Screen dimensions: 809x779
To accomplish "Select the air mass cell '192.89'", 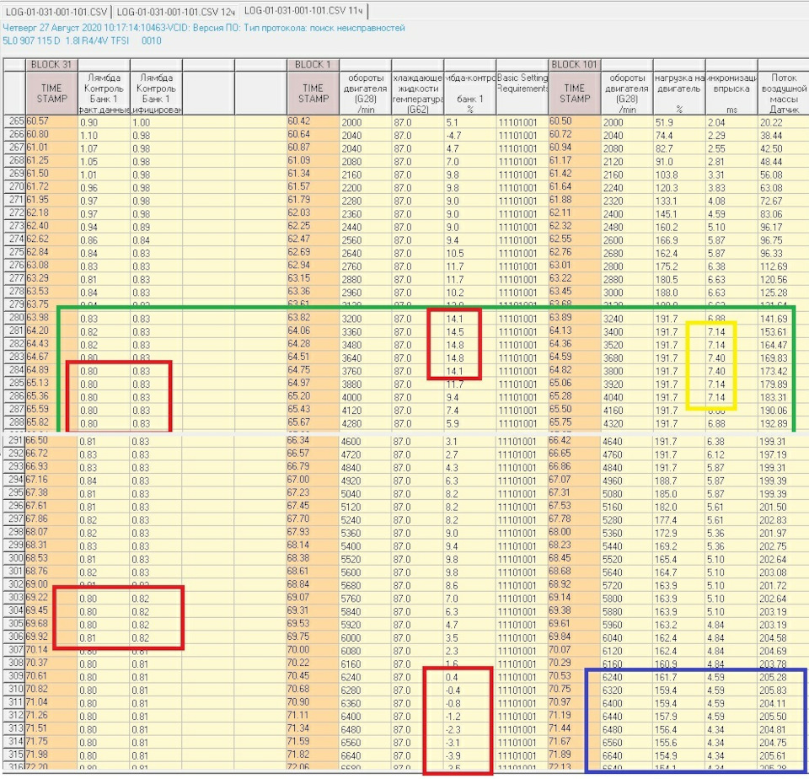I will [x=783, y=424].
